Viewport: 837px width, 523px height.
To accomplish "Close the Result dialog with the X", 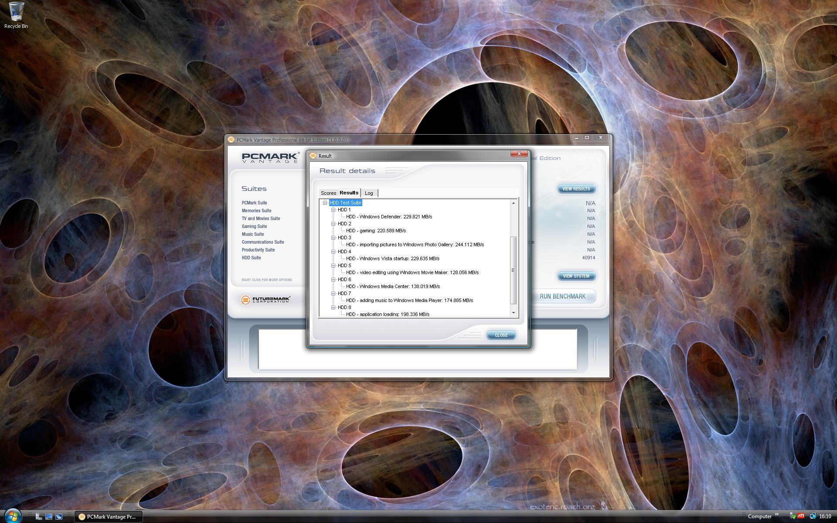I will tap(519, 154).
